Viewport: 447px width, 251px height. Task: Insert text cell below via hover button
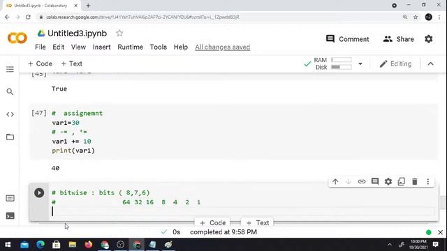257,222
